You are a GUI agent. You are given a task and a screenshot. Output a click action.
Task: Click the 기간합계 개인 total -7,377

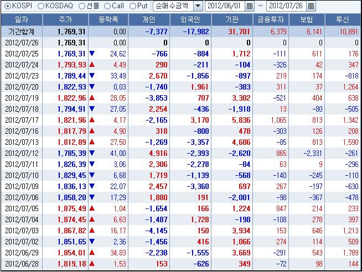[x=156, y=32]
